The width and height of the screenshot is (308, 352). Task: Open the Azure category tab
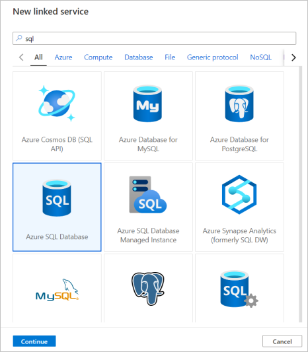point(63,57)
